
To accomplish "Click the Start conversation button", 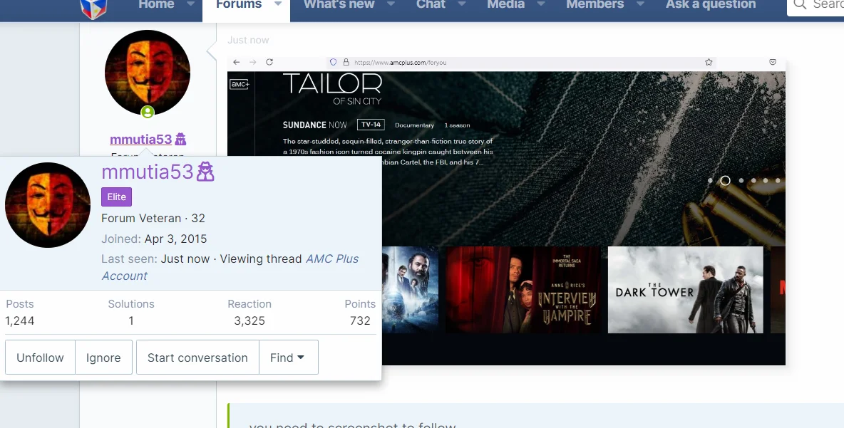I will tap(197, 357).
